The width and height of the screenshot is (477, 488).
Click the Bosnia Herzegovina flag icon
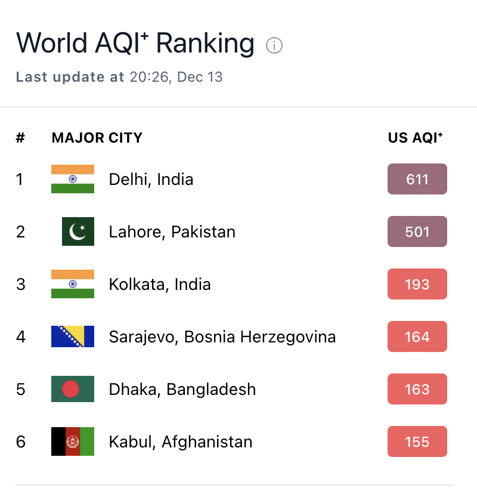click(x=73, y=336)
